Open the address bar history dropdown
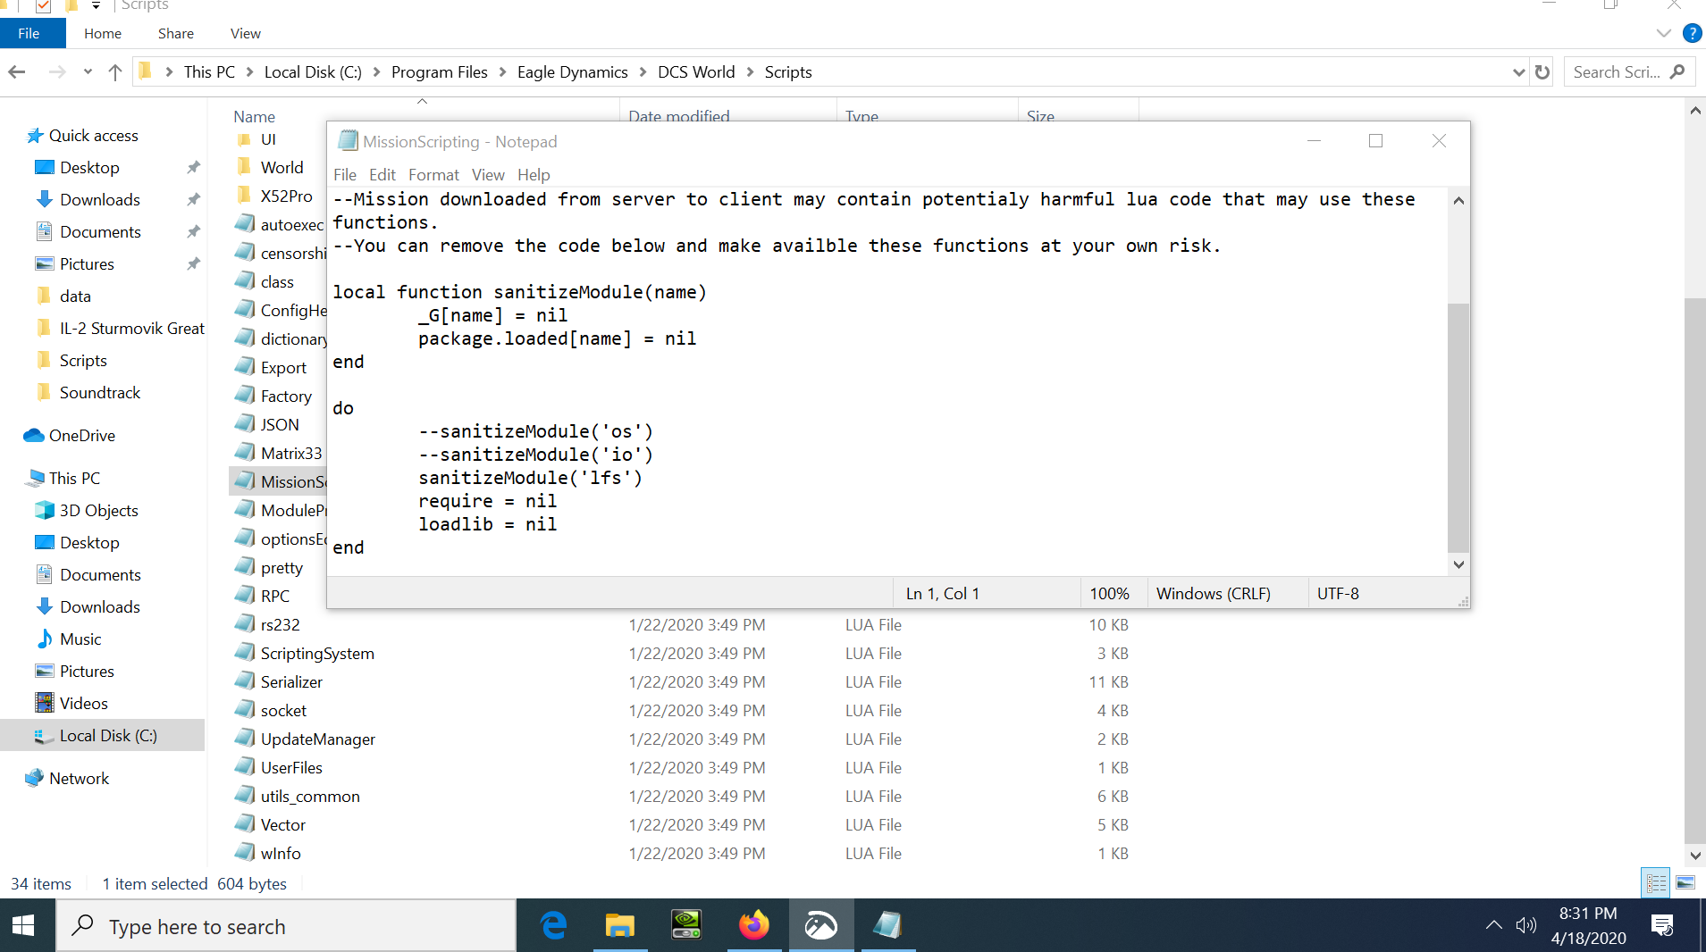 [x=1518, y=72]
